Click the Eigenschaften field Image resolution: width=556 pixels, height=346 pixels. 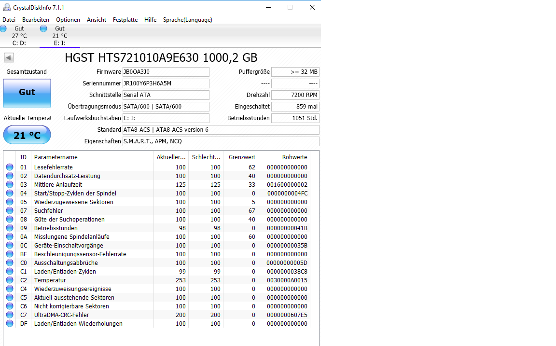221,141
